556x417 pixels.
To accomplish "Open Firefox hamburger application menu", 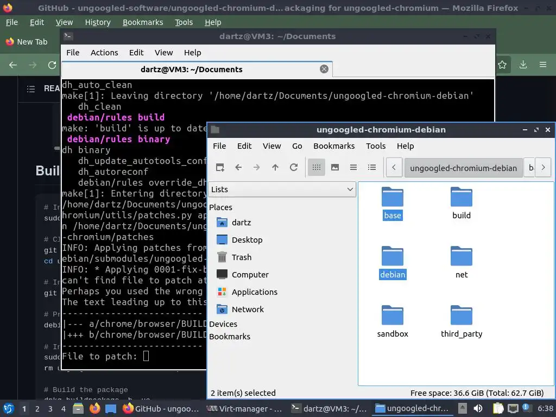I will 543,65.
